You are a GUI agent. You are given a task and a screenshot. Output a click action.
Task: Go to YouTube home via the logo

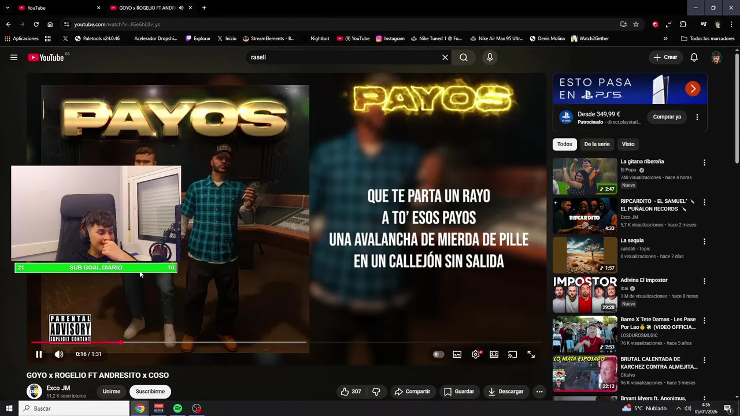click(x=46, y=57)
